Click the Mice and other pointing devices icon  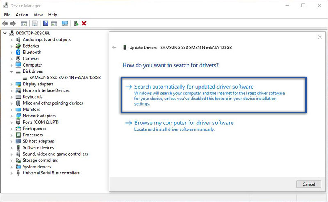point(18,103)
